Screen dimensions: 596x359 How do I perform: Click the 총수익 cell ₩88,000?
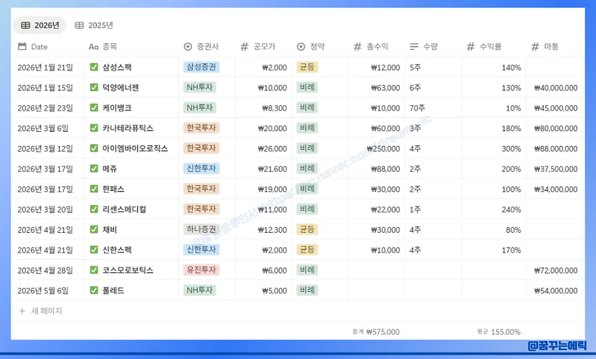[x=386, y=169]
